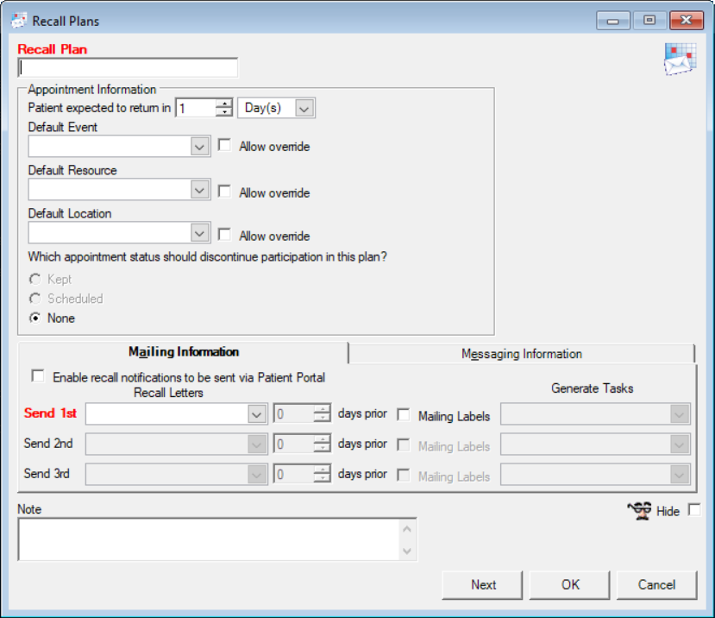The image size is (715, 618).
Task: Enable Allow override for Default Location
Action: coord(224,235)
